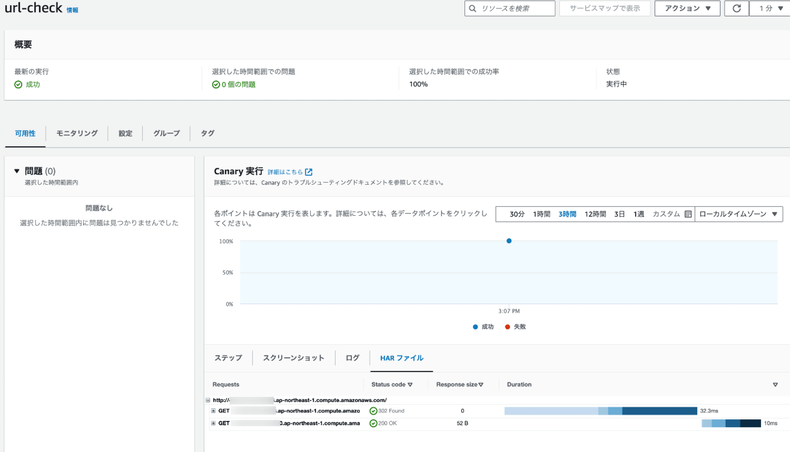Image resolution: width=790 pixels, height=452 pixels.
Task: Open the custom range calendar icon
Action: pos(688,214)
